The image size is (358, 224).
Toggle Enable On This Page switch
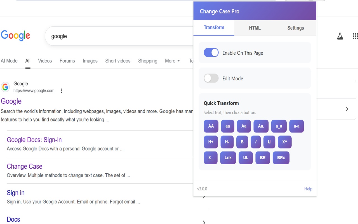211,53
